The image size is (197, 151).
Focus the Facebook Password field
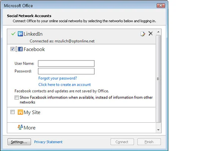point(66,71)
